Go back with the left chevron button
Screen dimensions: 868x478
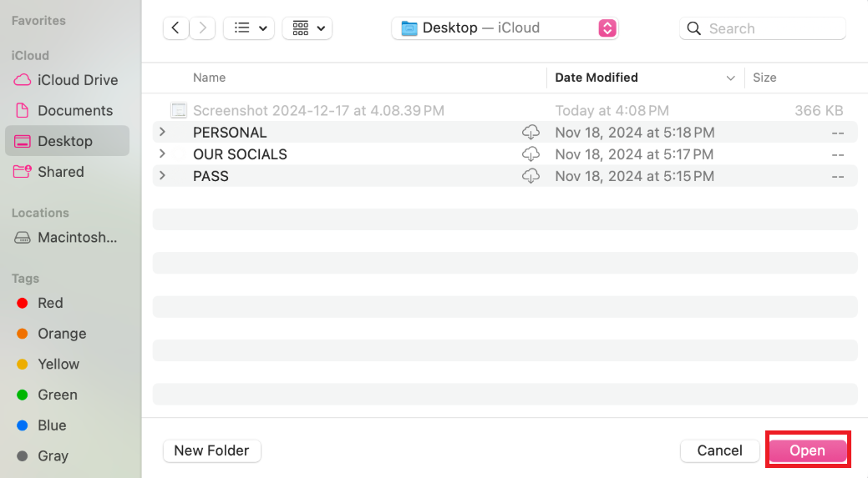click(175, 28)
